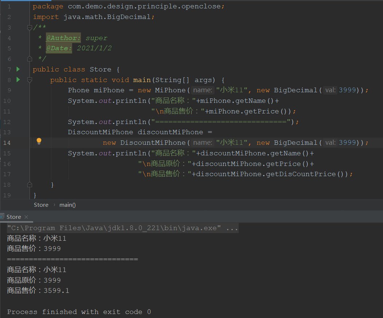Screen dimensions: 383x318
Task: Click '商品售价：3599.1' console output line
Action: click(38, 290)
